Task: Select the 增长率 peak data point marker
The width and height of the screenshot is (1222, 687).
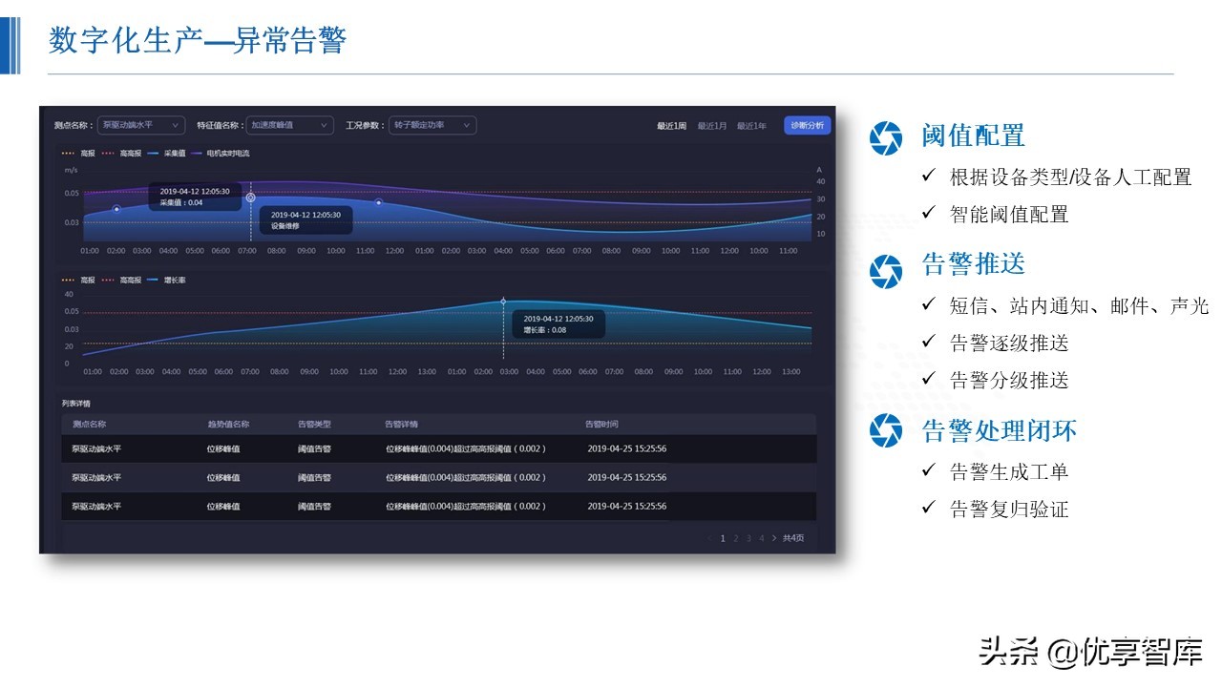Action: (x=503, y=301)
